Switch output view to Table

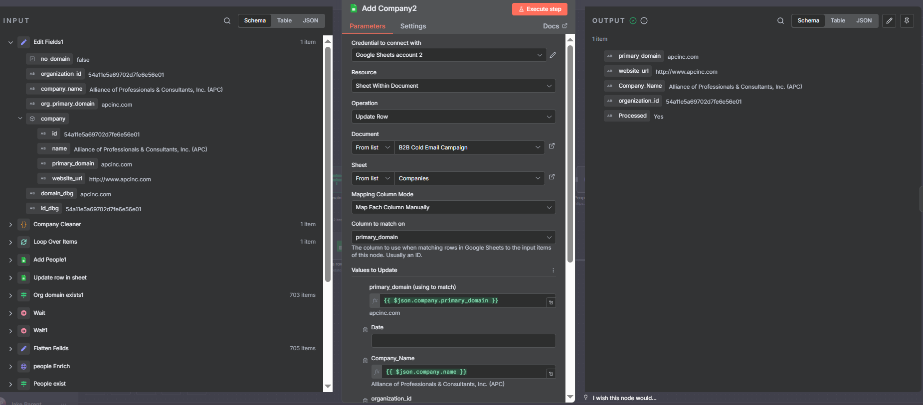pyautogui.click(x=838, y=21)
